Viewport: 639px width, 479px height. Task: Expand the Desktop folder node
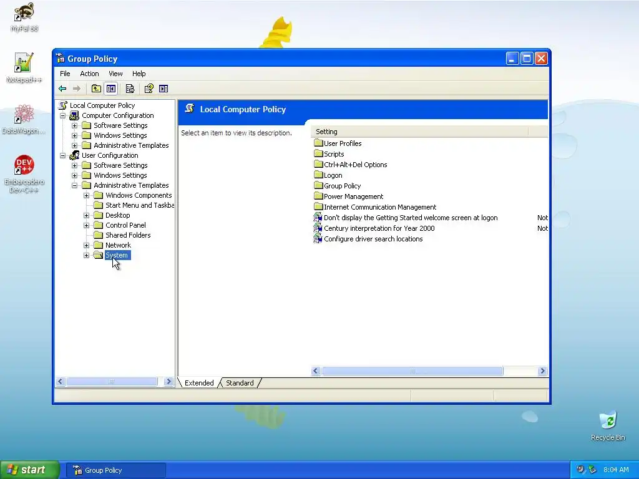click(86, 215)
